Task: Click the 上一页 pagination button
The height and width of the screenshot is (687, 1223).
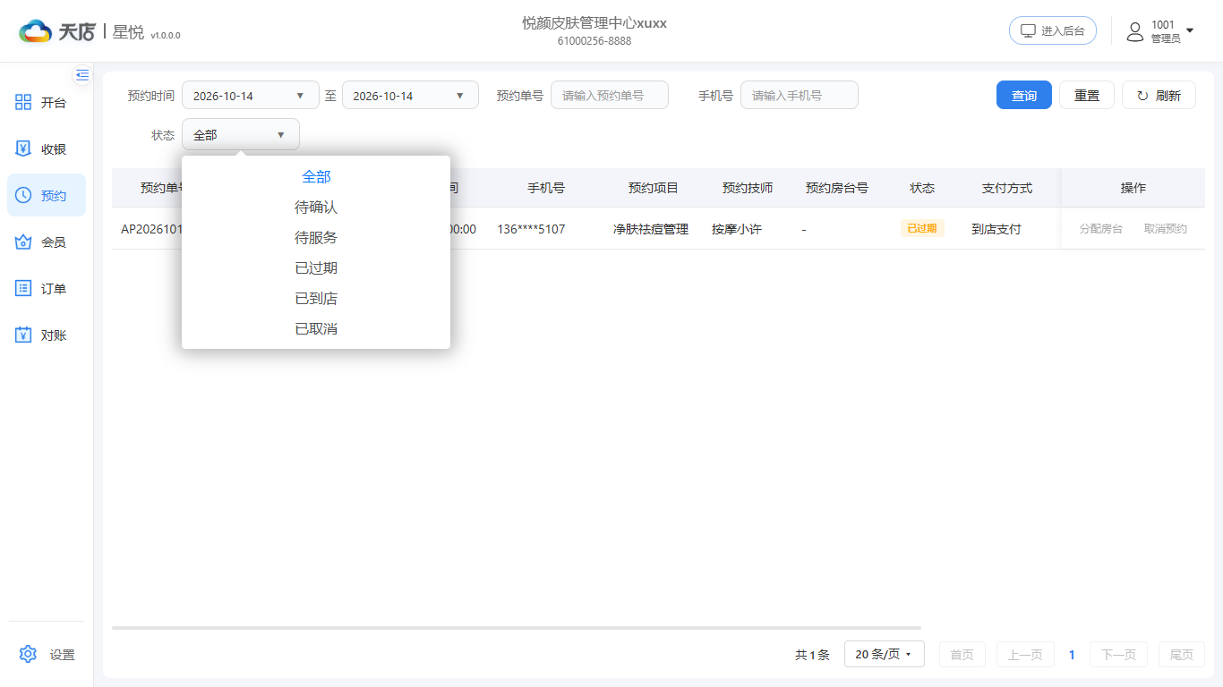Action: (1025, 655)
